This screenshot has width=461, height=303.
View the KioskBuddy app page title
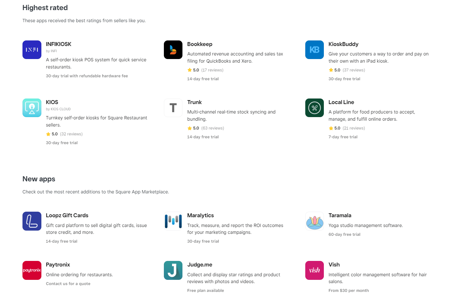pos(343,44)
